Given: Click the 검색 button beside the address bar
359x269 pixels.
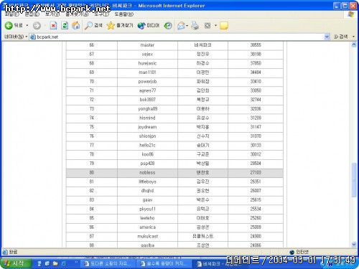Looking at the screenshot, I should [341, 37].
